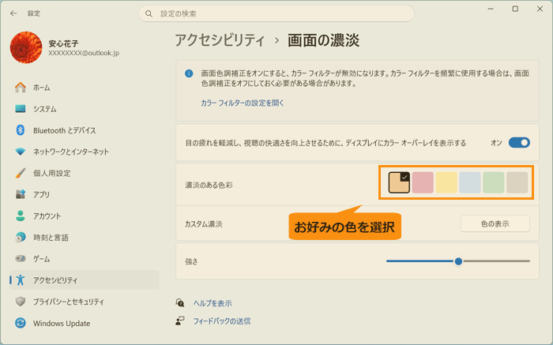
Task: Click the feedback icon beside フィードバックの送信
Action: click(x=180, y=321)
